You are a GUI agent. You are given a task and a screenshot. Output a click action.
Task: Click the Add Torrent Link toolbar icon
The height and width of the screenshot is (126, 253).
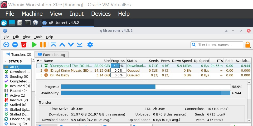(6, 45)
